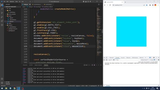Click Chrome's back arrow

pyautogui.click(x=105, y=5)
